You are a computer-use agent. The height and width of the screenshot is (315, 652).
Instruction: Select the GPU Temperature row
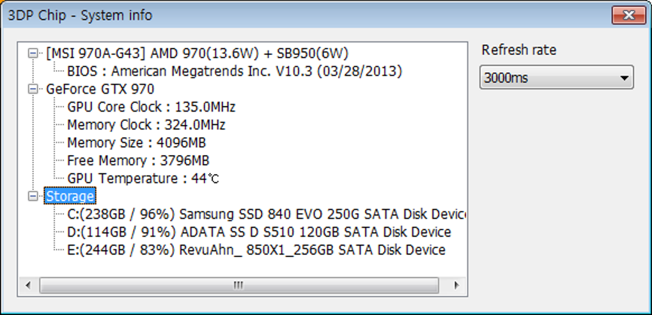(x=143, y=179)
